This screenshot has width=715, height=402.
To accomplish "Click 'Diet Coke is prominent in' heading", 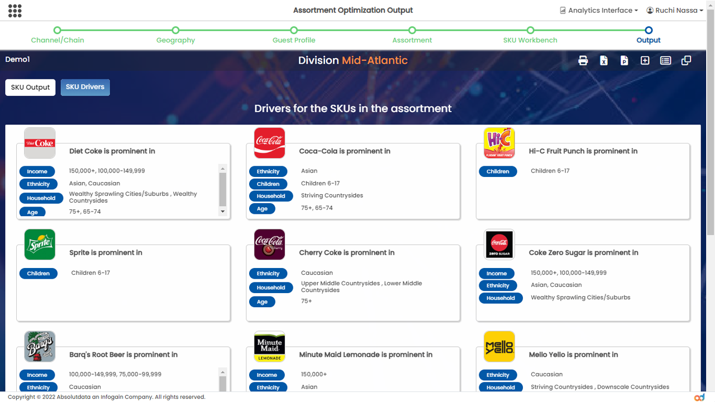I will coord(112,151).
